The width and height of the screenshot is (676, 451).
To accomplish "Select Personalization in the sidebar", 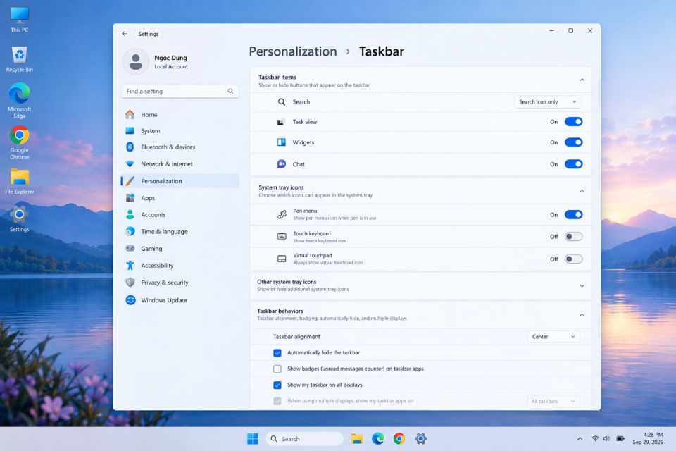I will tap(180, 181).
